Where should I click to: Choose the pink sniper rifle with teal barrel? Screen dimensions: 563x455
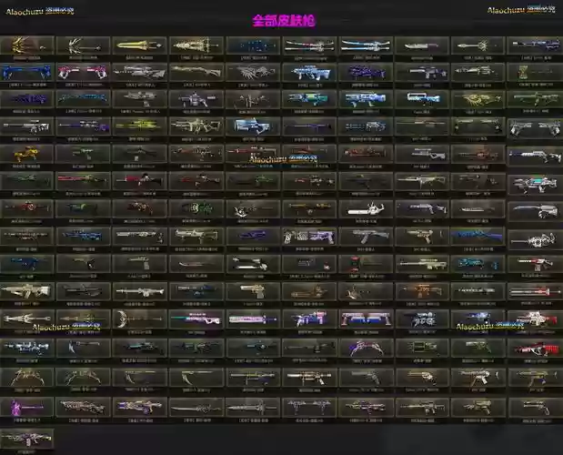(196, 318)
